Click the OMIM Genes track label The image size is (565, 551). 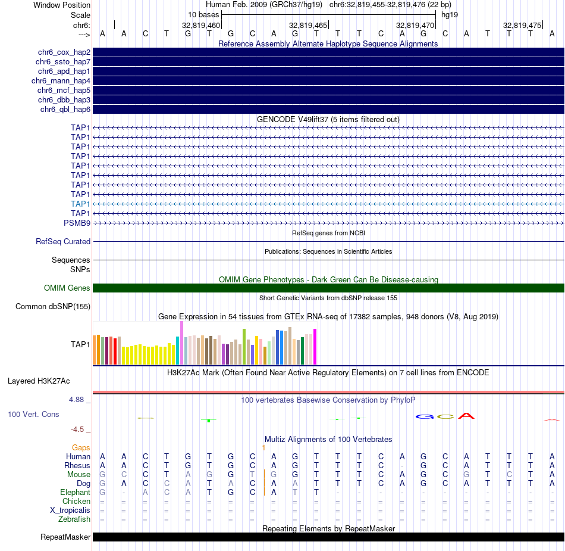(x=67, y=288)
